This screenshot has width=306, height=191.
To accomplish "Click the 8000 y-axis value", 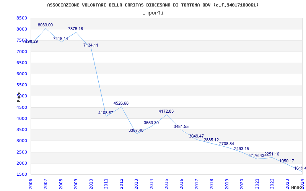I will coord(22,29).
